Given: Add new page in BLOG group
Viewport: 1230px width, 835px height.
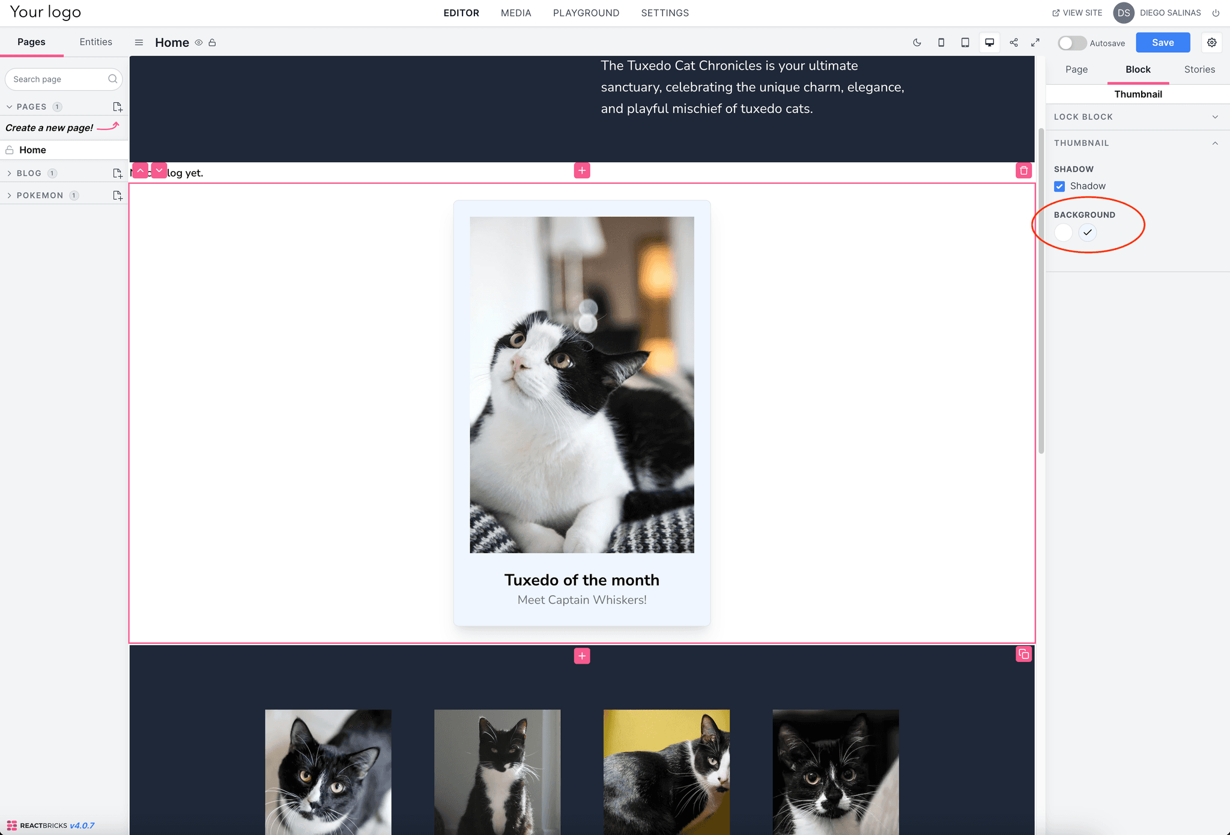Looking at the screenshot, I should tap(118, 174).
